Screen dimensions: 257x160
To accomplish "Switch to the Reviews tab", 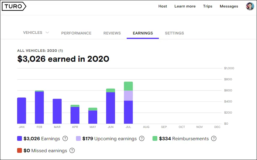I will click(112, 33).
